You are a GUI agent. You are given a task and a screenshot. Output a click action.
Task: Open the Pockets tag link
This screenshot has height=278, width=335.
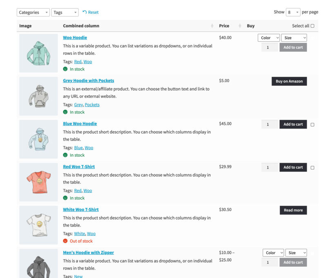click(92, 105)
